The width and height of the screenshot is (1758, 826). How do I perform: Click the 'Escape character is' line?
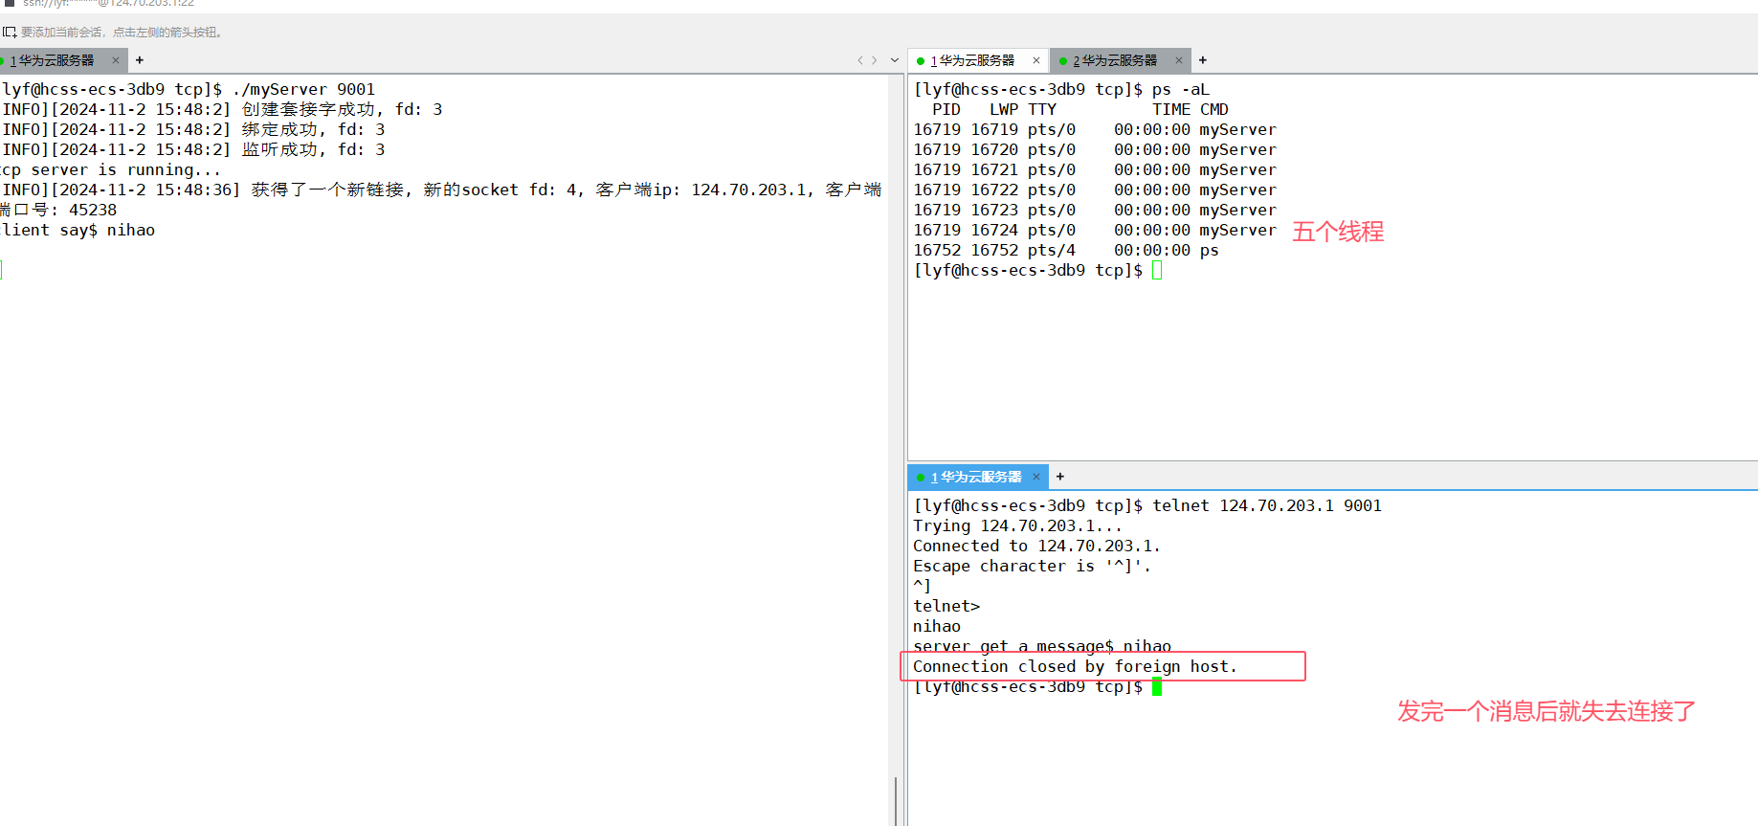tap(1032, 566)
